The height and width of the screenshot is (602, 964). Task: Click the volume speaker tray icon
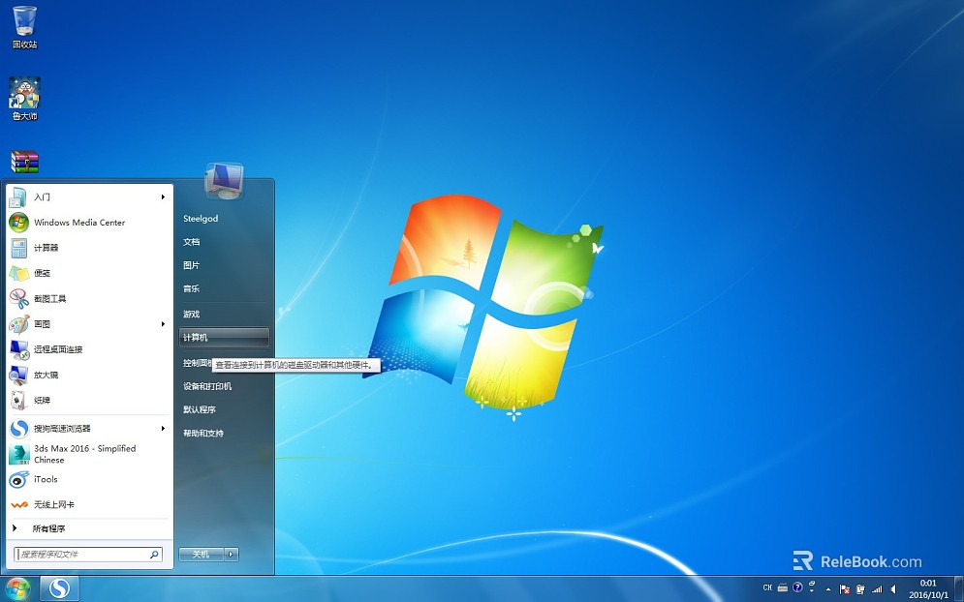point(893,589)
